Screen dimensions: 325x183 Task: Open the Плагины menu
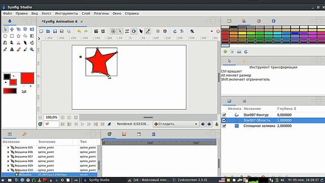tap(101, 13)
